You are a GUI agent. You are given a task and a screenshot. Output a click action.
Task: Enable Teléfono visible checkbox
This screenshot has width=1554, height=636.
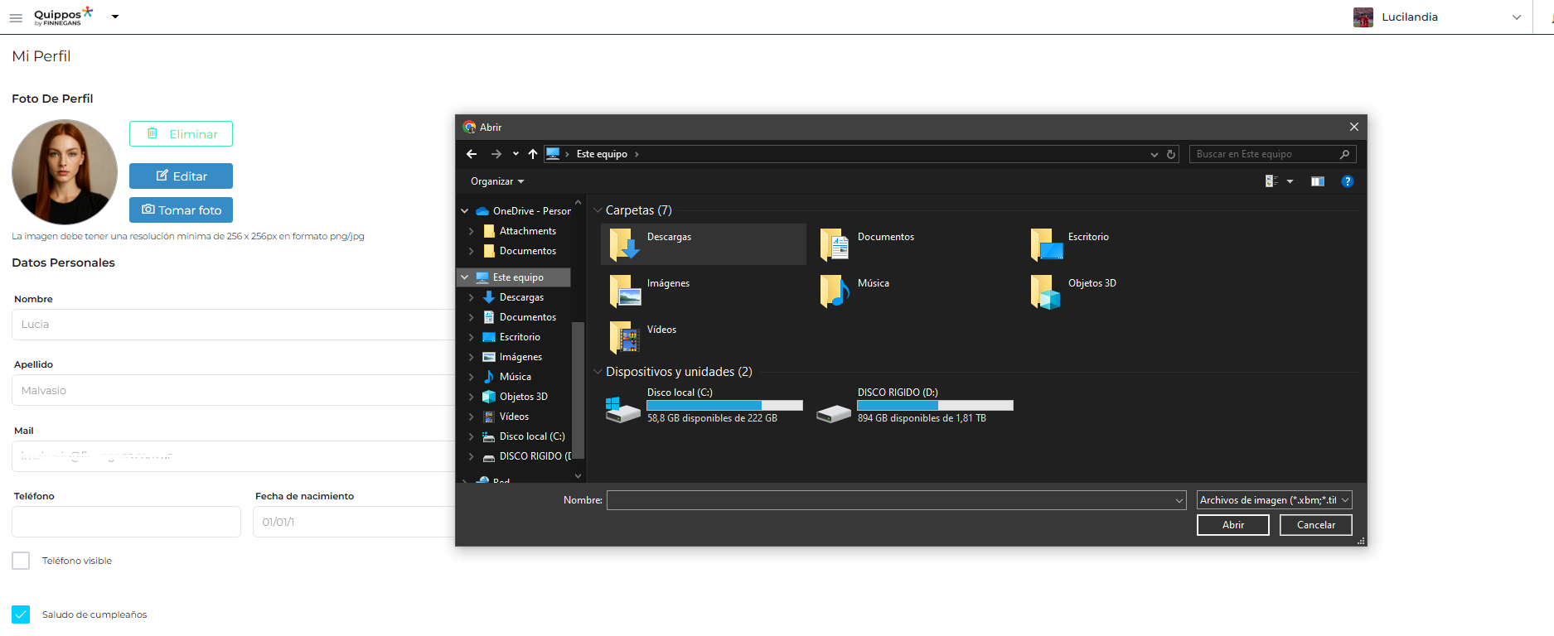pyautogui.click(x=21, y=561)
